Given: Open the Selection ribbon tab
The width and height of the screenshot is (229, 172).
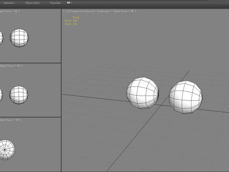Looking at the screenshot, I should (x=9, y=3).
